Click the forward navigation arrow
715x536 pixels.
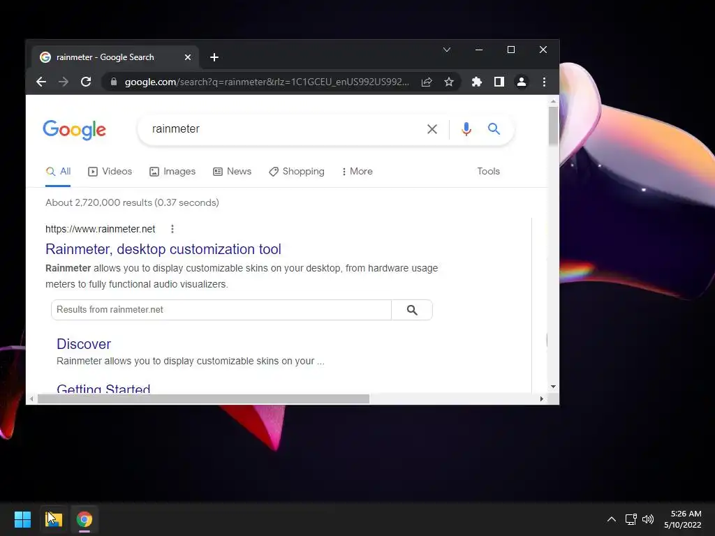pyautogui.click(x=64, y=82)
